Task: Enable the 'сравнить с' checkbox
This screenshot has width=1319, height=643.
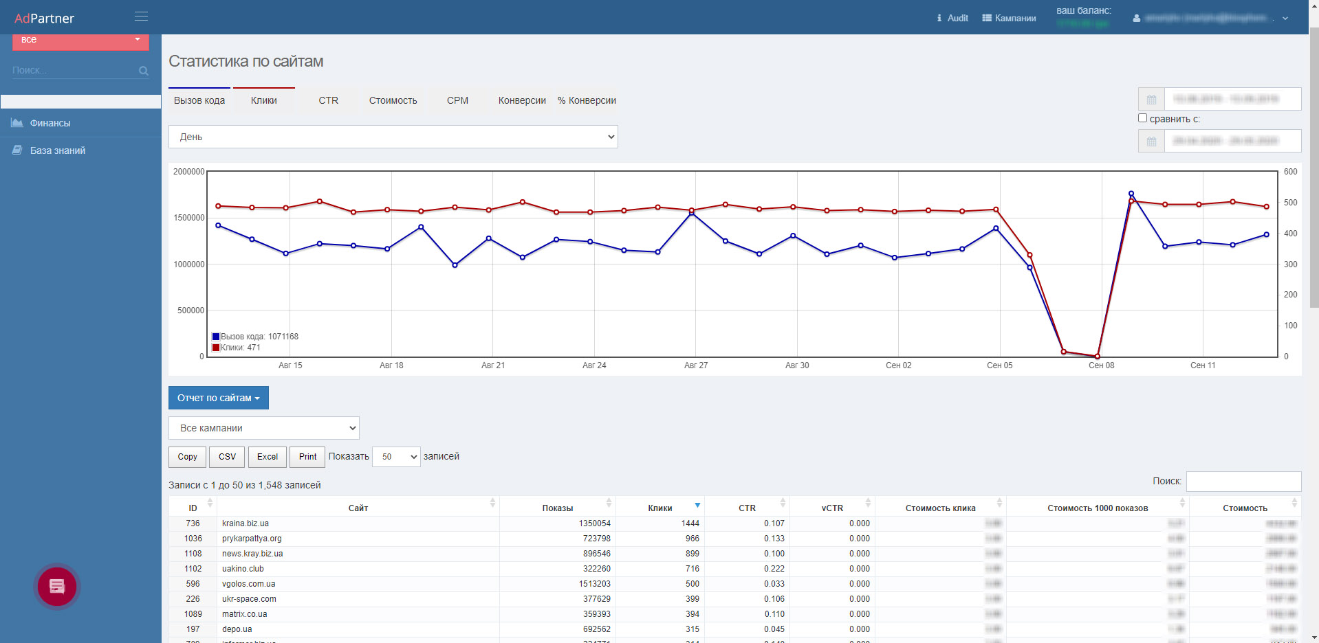Action: point(1142,118)
